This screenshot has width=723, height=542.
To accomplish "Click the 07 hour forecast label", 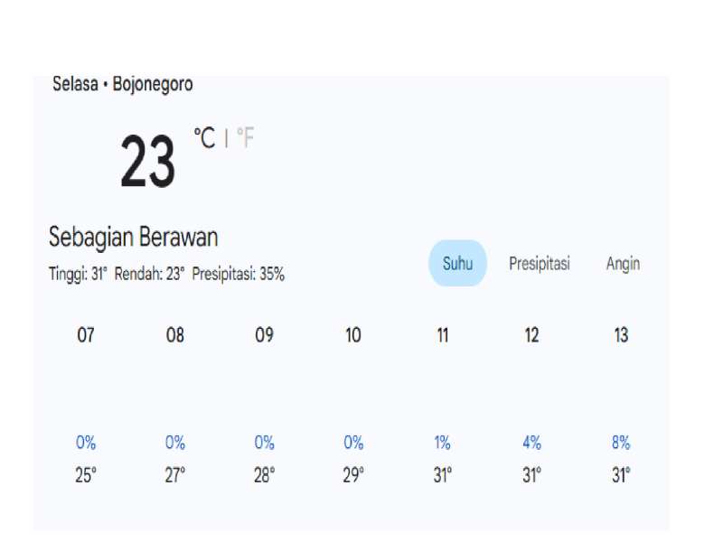I will pyautogui.click(x=86, y=335).
